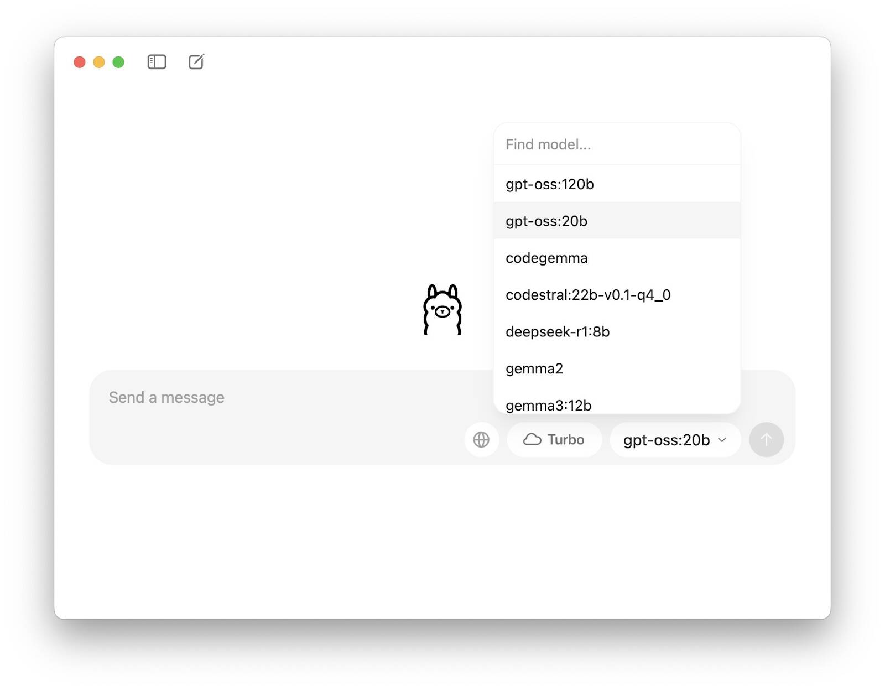Click the send arrow button

(x=766, y=440)
